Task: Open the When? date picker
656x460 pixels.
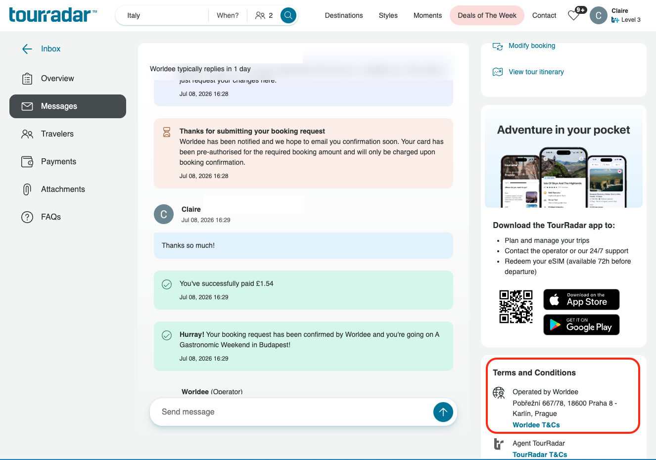Action: (x=228, y=15)
